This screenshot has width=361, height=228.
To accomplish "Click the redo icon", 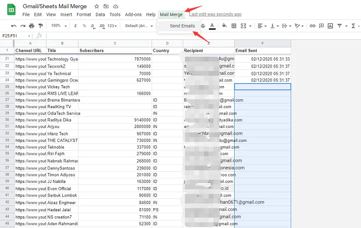I will (23, 26).
